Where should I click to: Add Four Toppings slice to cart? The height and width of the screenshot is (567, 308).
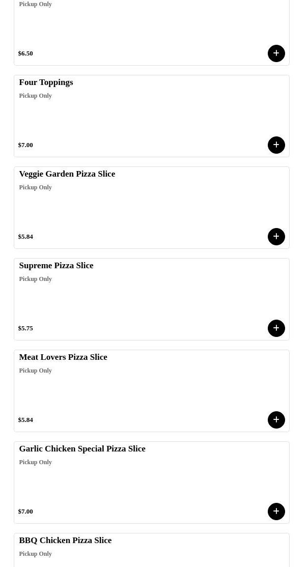[x=276, y=145]
